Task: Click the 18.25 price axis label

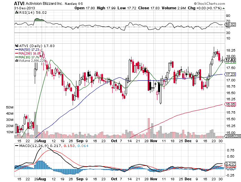Action: point(231,50)
